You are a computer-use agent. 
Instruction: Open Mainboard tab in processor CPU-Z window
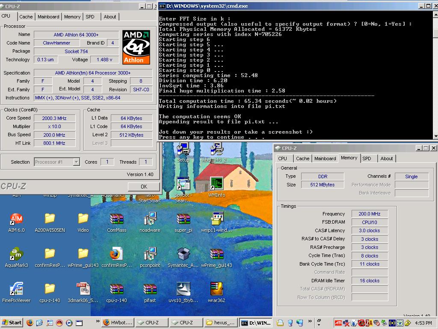48,17
